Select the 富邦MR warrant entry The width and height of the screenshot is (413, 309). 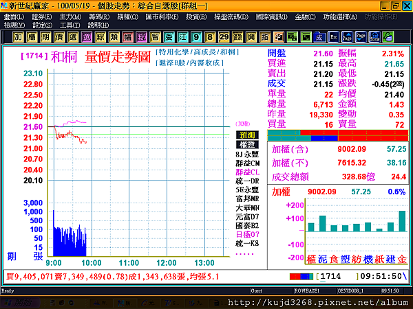tap(247, 199)
